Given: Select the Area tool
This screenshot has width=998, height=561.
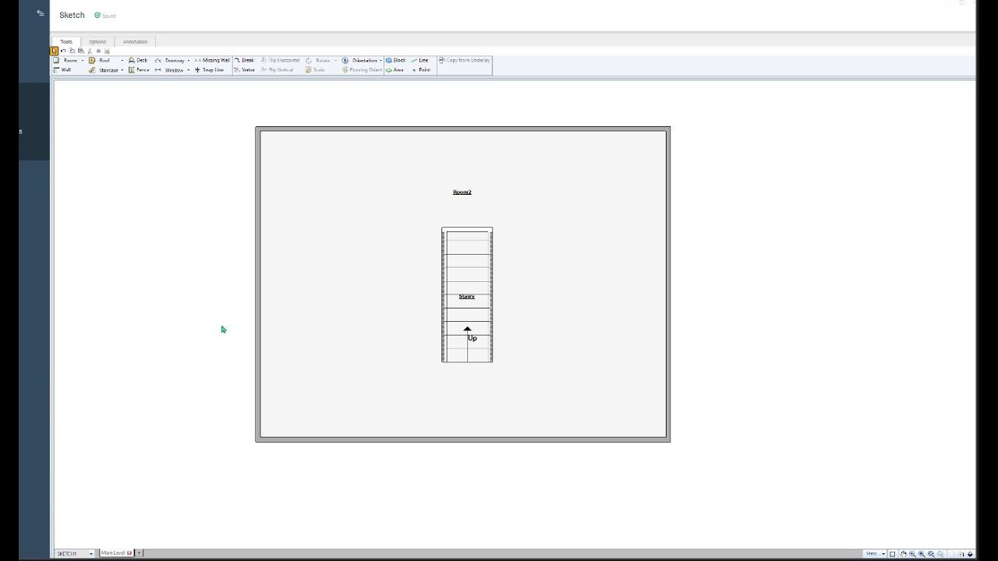Looking at the screenshot, I should pyautogui.click(x=395, y=70).
